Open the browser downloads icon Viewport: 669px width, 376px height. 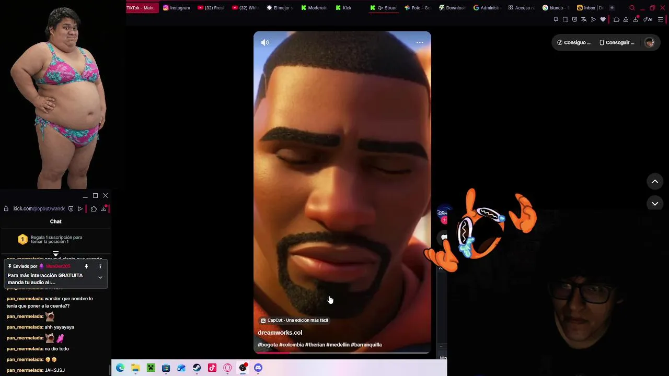point(636,19)
